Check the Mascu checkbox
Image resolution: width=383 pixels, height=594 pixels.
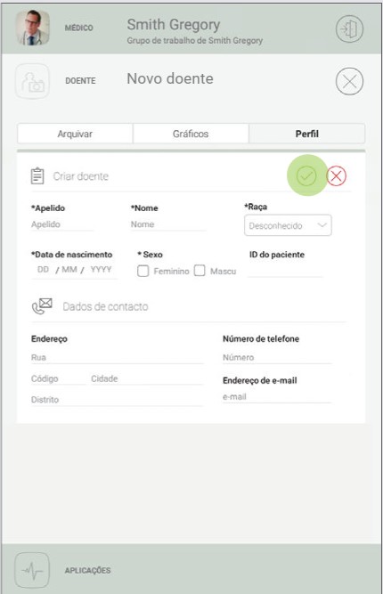coord(200,271)
